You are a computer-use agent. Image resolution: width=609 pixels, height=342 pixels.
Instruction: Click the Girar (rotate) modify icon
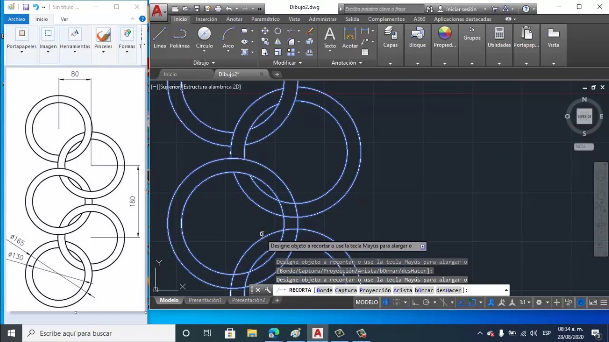coord(278,31)
